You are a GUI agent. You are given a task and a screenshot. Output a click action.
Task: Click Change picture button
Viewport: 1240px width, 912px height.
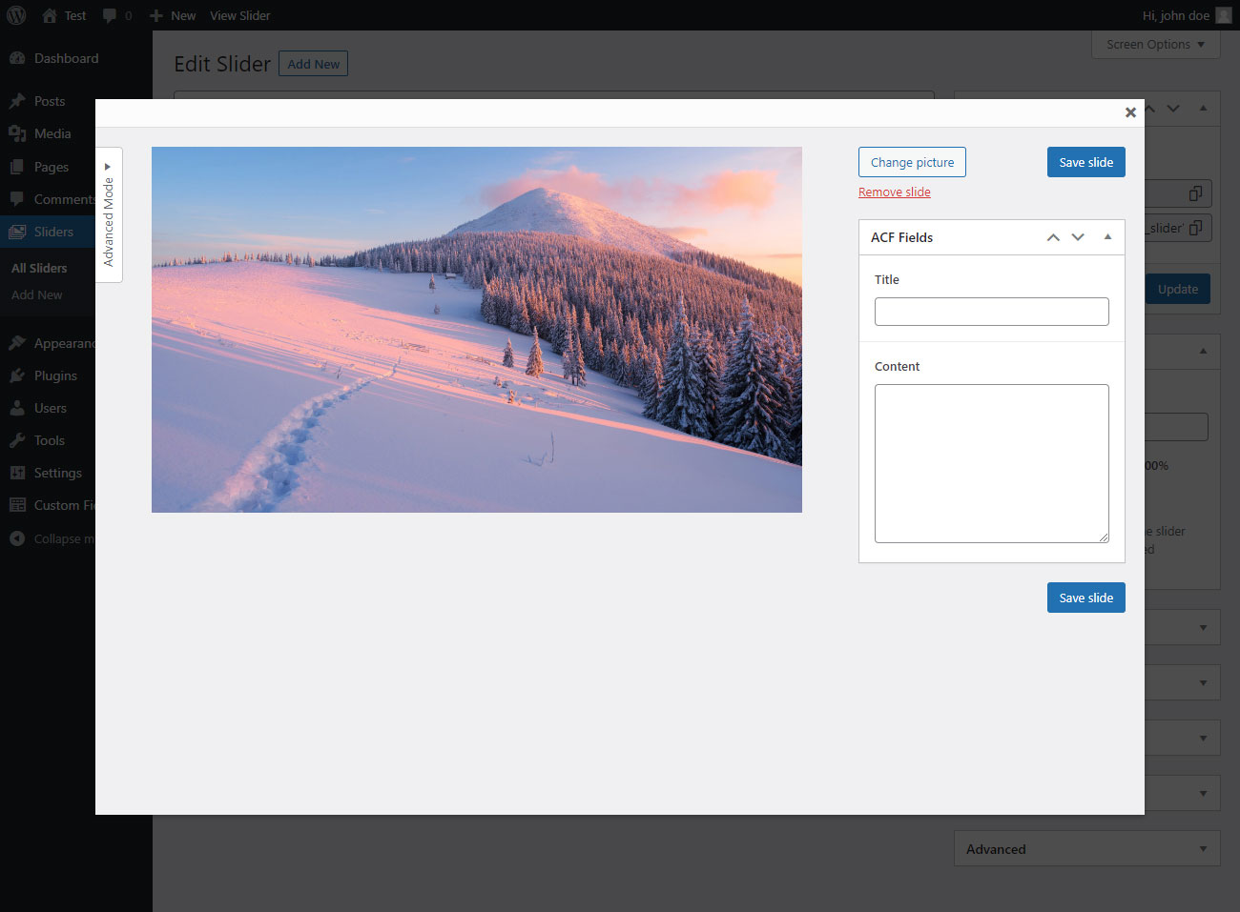pos(912,162)
